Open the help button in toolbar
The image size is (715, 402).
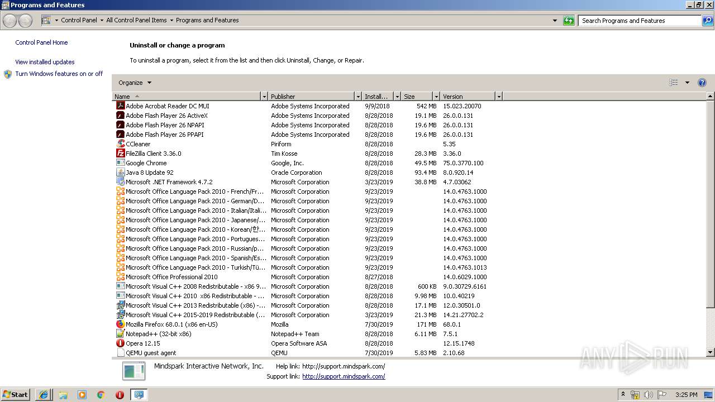[702, 83]
